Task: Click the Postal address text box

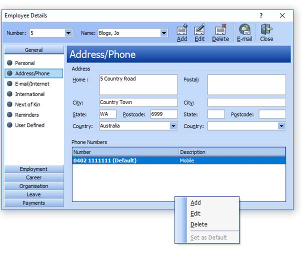Action: tap(246, 84)
